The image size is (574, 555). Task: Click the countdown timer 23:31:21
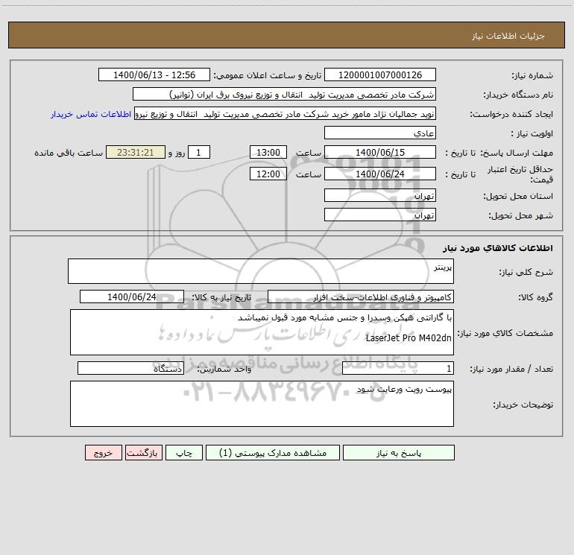coord(136,152)
